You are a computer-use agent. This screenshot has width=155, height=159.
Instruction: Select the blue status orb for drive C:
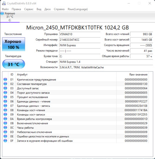2,14
